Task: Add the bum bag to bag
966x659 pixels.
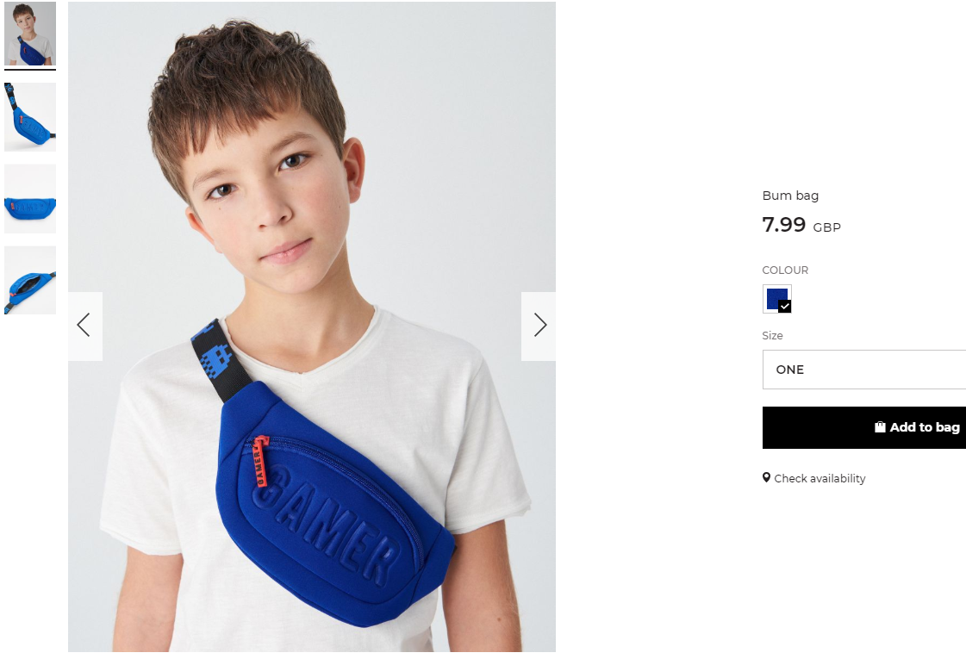Action: (x=863, y=427)
